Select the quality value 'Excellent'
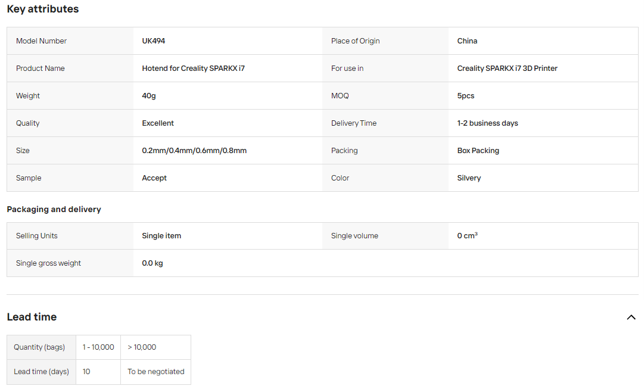 [x=158, y=123]
